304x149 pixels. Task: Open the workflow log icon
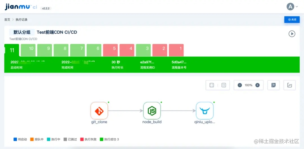274,85
